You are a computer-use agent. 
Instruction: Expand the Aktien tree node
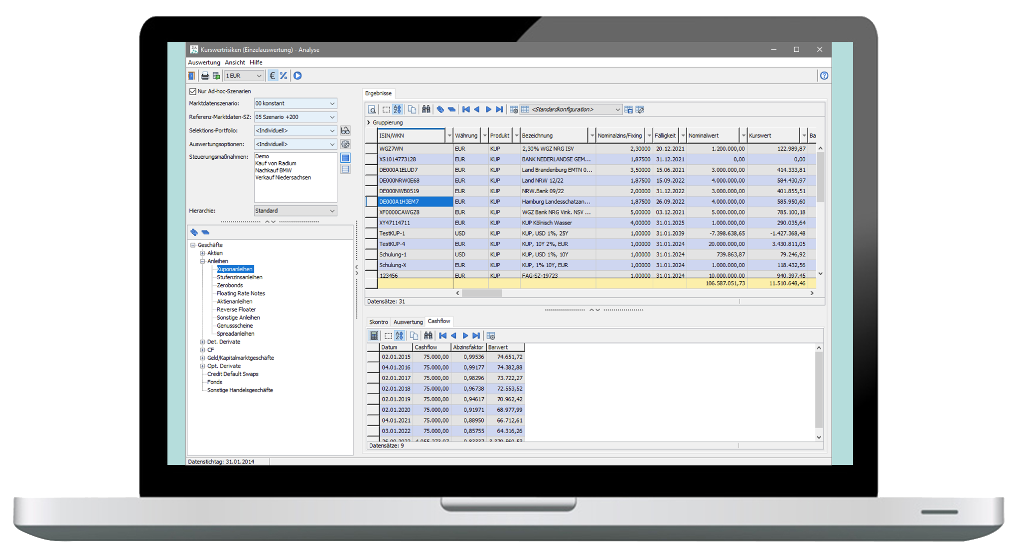point(202,253)
